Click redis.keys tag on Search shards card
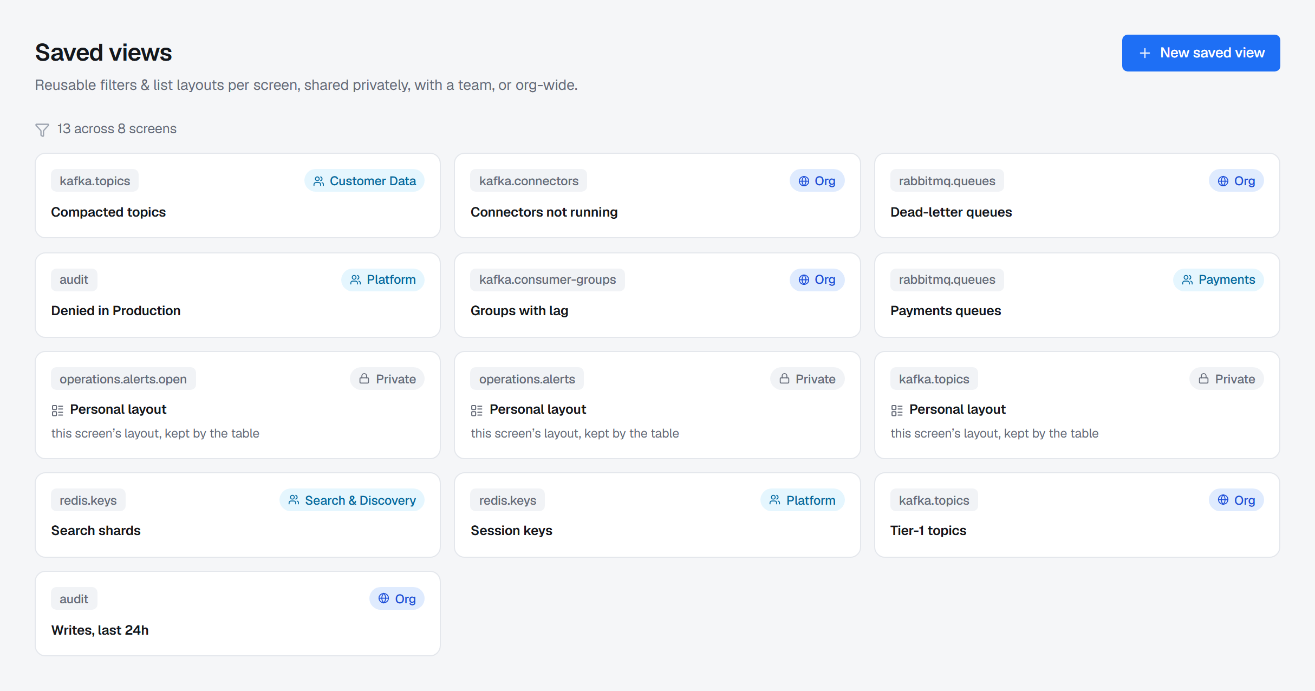The image size is (1315, 691). click(88, 500)
